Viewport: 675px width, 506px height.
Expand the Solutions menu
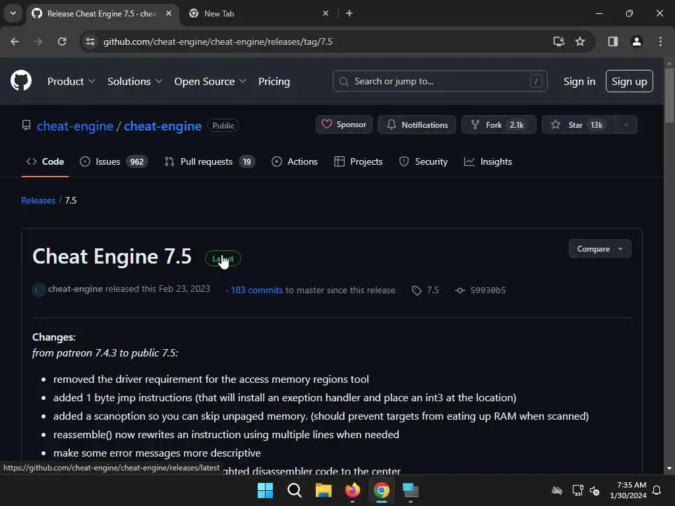tap(134, 81)
